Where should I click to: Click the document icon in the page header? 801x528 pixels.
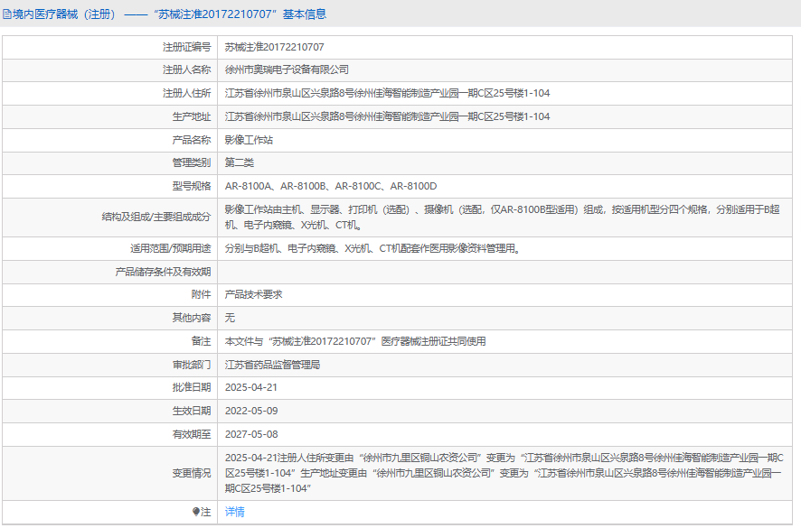(7, 14)
